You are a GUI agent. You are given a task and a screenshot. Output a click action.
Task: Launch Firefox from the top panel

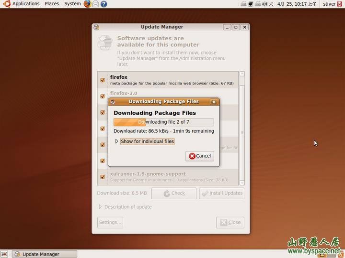[x=87, y=4]
